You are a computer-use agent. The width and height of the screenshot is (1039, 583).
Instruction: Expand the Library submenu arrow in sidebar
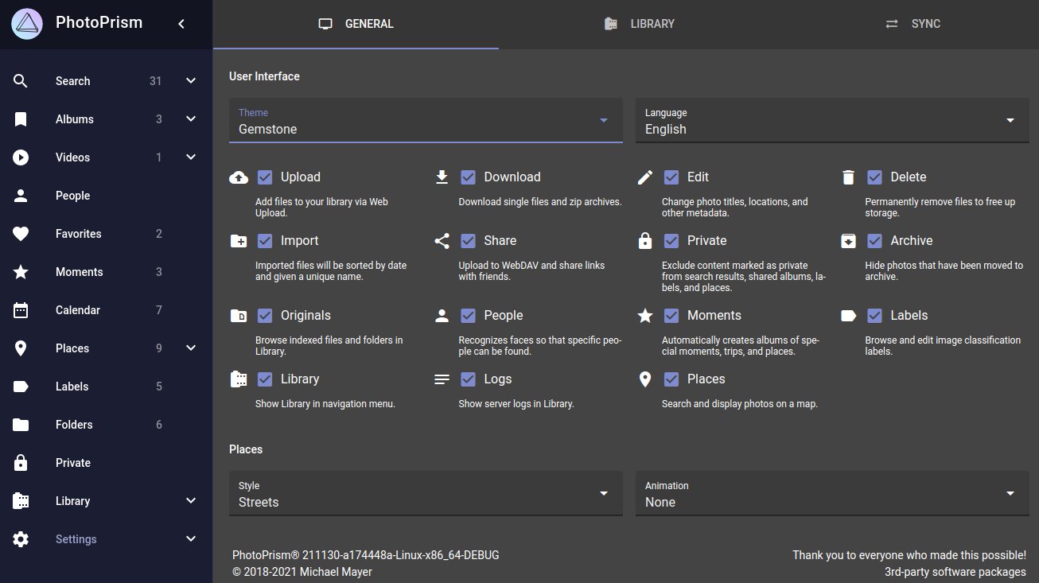point(191,501)
